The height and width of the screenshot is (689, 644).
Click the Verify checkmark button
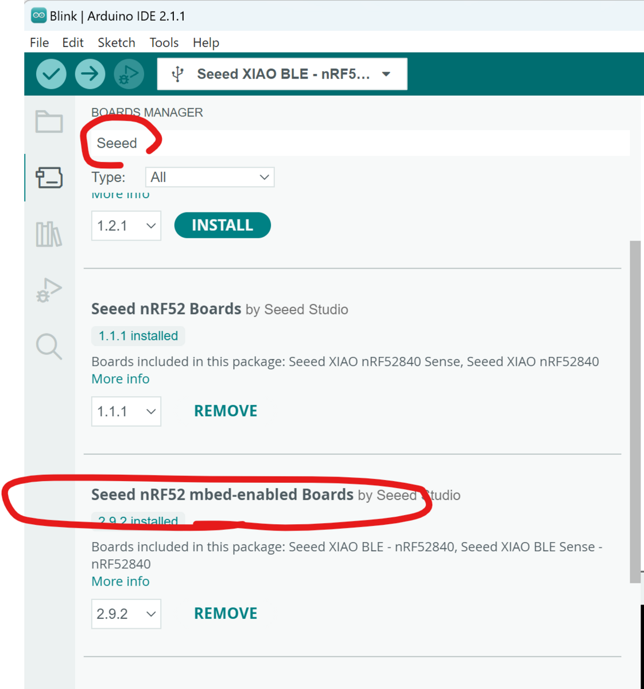pyautogui.click(x=51, y=74)
